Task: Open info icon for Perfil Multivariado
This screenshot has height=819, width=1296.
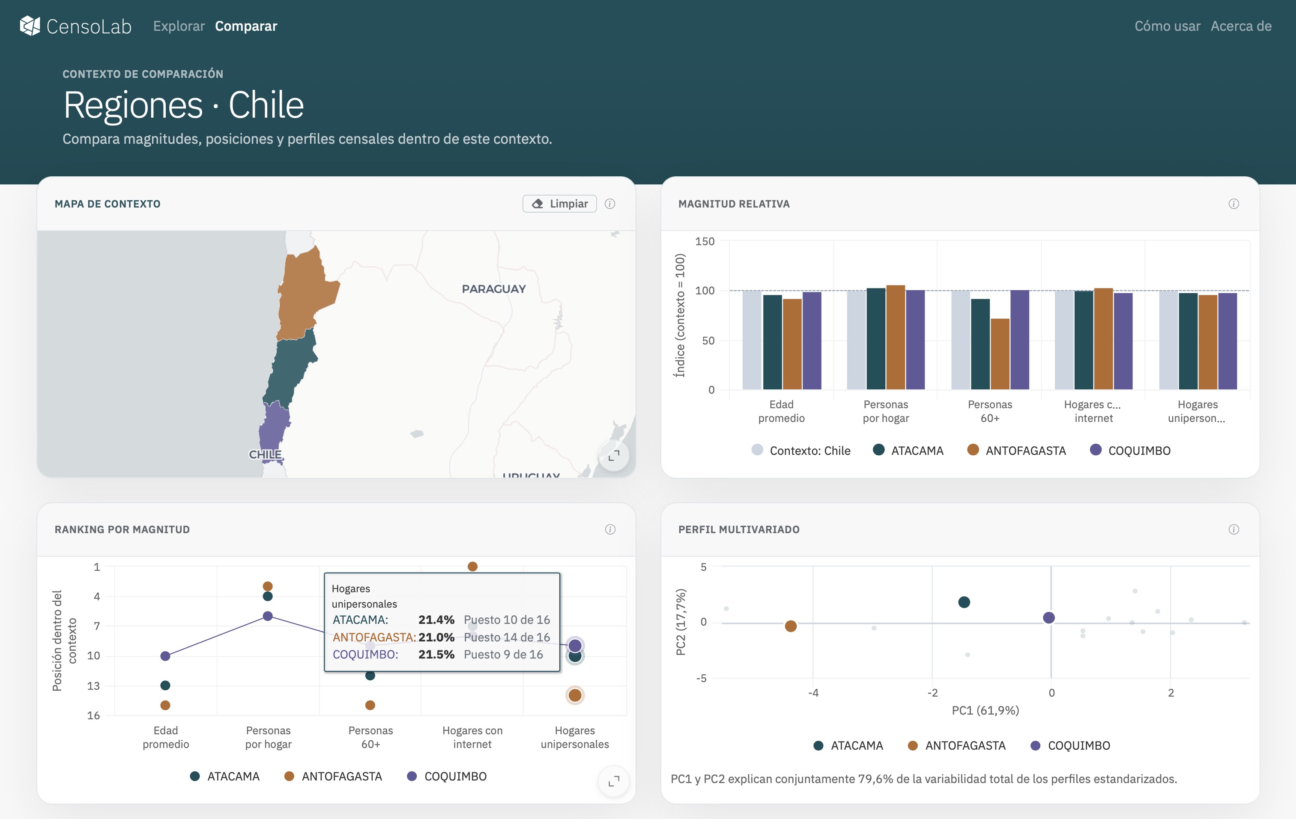Action: [1233, 530]
